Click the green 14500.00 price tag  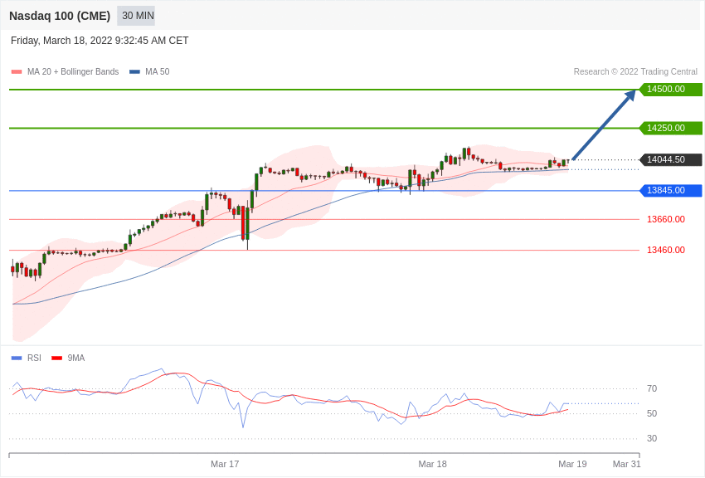670,90
